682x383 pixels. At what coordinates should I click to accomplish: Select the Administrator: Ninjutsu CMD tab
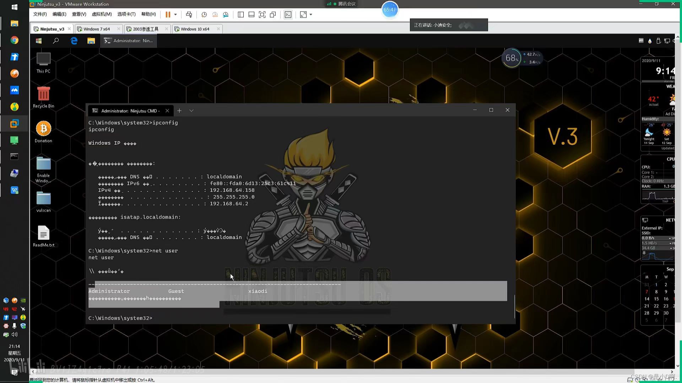[130, 111]
